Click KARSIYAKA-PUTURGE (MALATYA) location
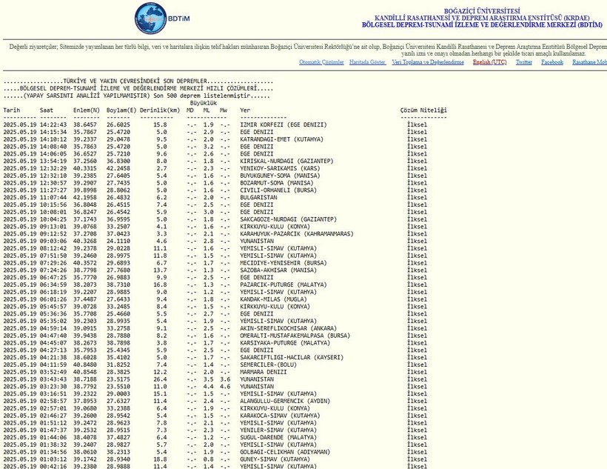This screenshot has width=607, height=469. (x=285, y=342)
